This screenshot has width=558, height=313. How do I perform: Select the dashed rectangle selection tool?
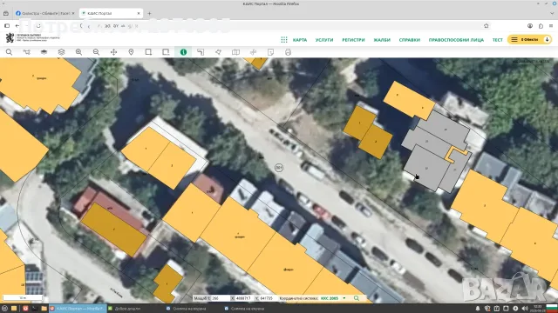click(166, 52)
